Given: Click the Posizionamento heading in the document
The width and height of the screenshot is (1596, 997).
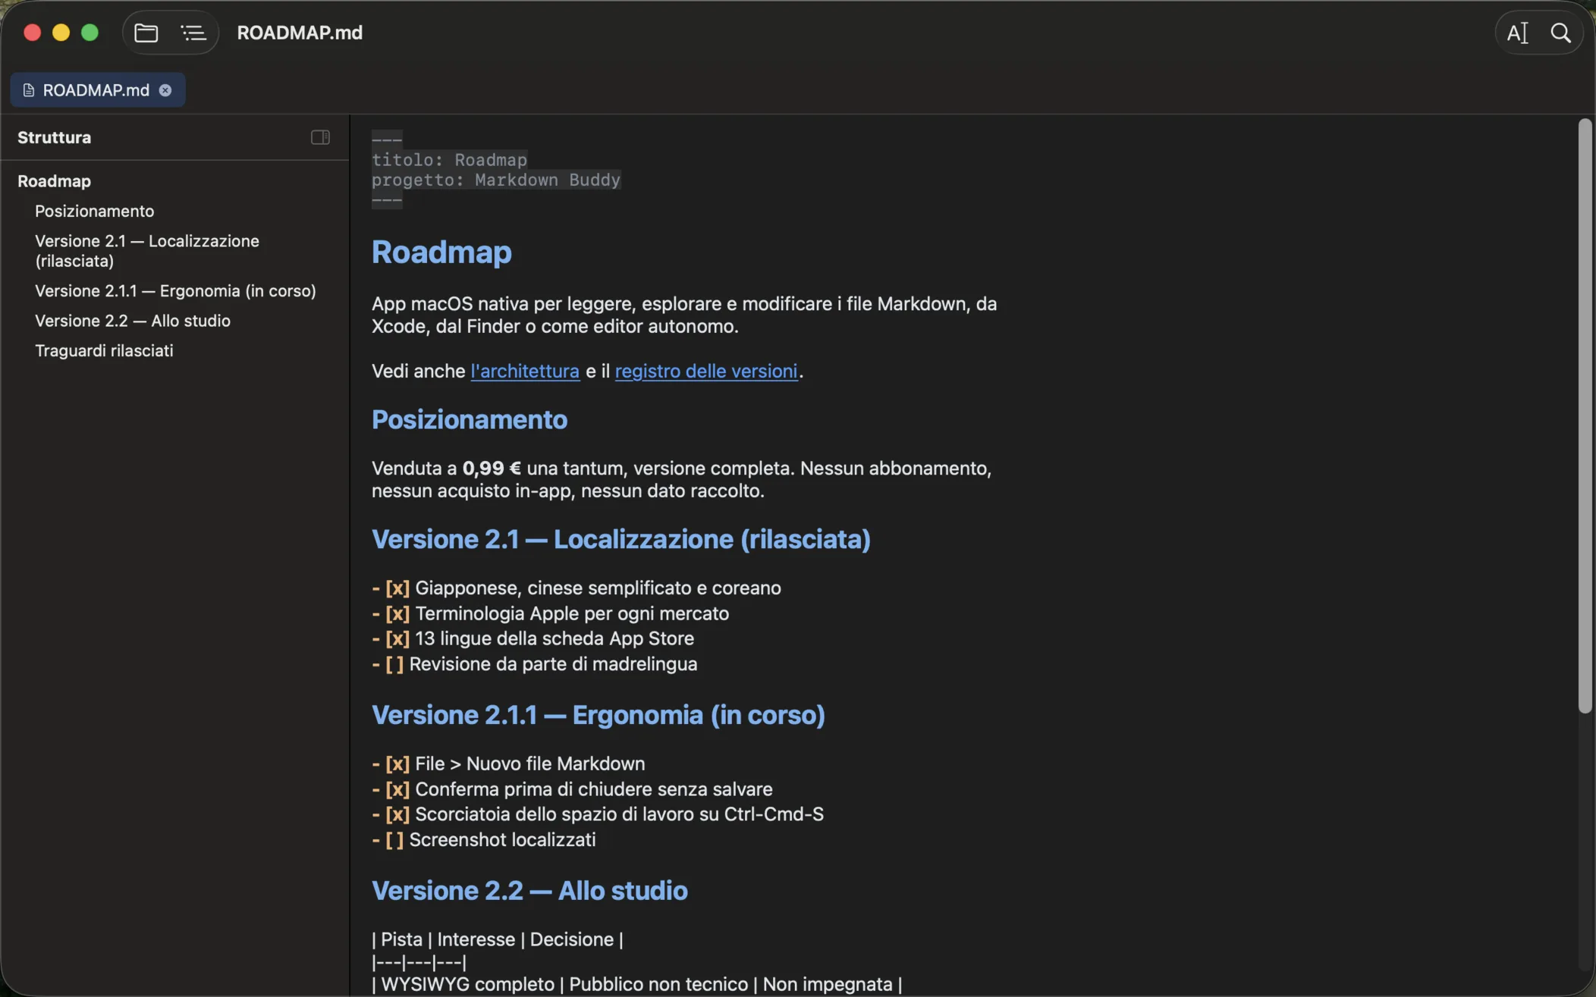Looking at the screenshot, I should tap(470, 419).
